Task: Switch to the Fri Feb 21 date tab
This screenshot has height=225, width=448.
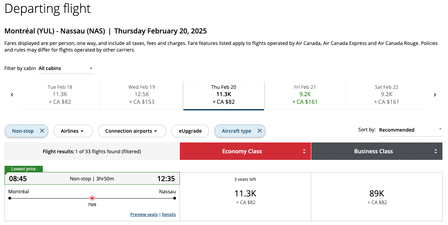Action: 305,94
